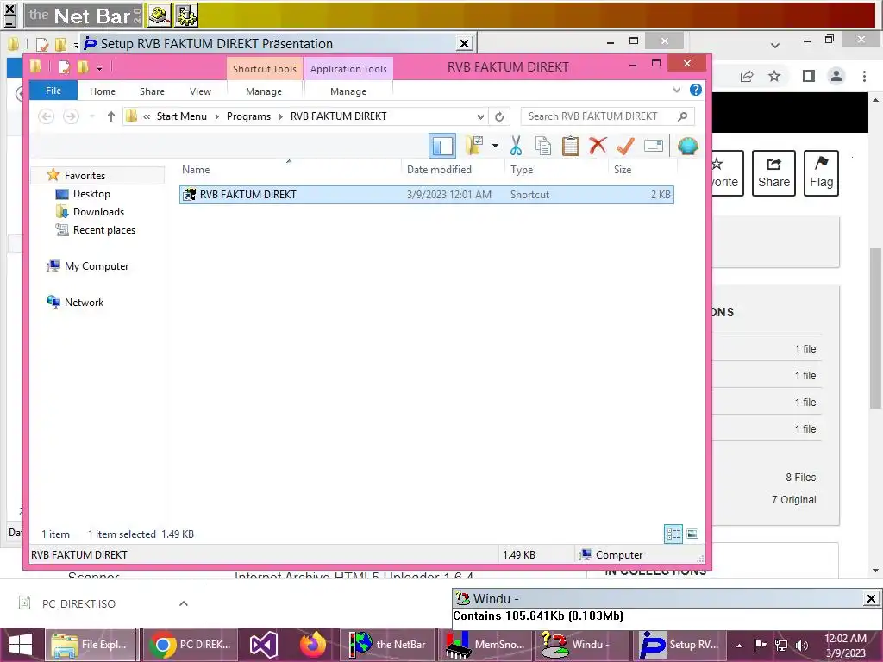Open My Computer in navigation pane
The image size is (883, 662).
click(97, 266)
